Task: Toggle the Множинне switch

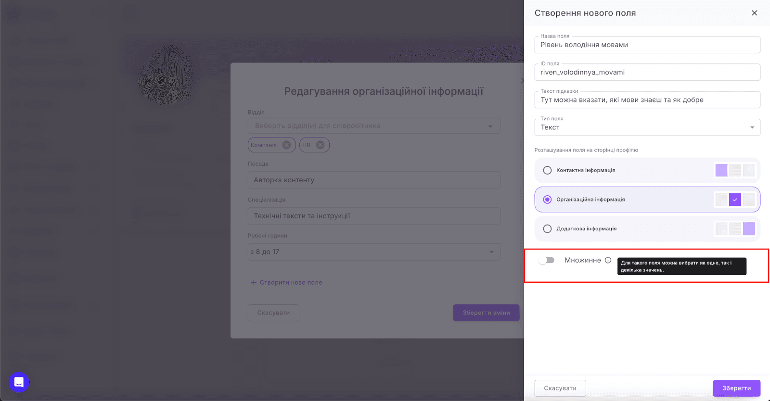Action: (x=547, y=260)
